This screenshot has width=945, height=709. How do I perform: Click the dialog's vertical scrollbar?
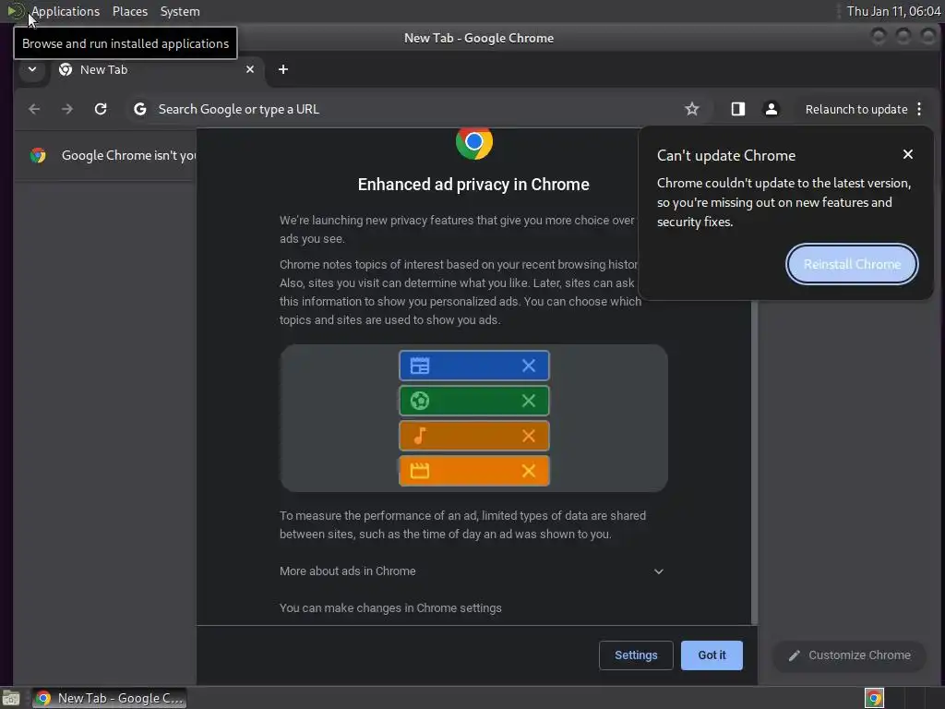(754, 463)
